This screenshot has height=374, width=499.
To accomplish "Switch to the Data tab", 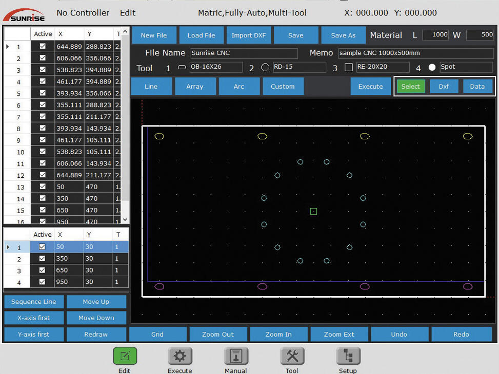I will pos(477,87).
